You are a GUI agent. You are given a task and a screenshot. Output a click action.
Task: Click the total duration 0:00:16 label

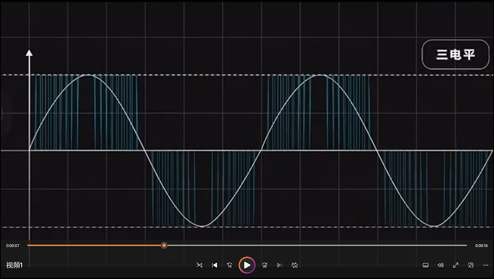point(481,246)
